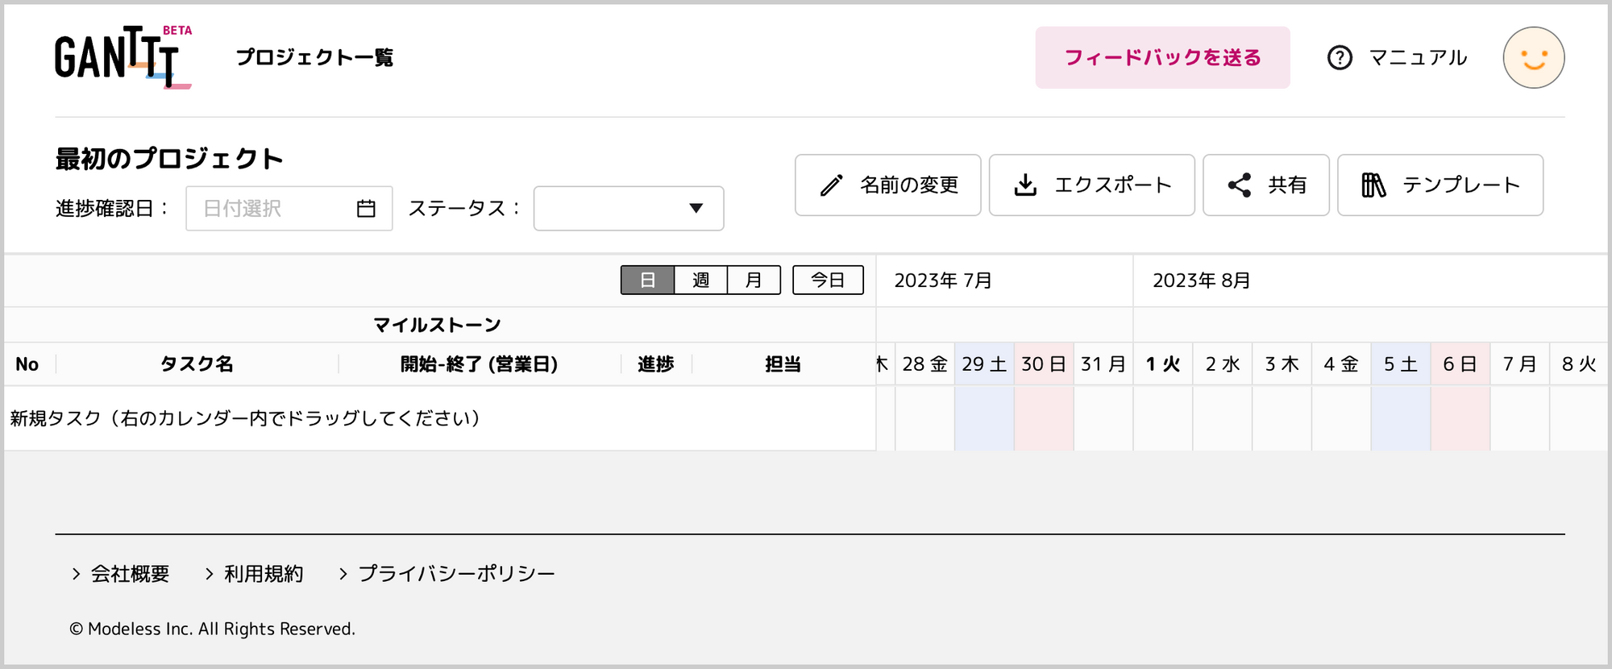Open the user avatar smiley icon
Screen dimensions: 1612x669
click(1533, 57)
